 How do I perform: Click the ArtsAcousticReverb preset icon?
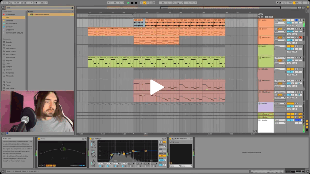32,15
